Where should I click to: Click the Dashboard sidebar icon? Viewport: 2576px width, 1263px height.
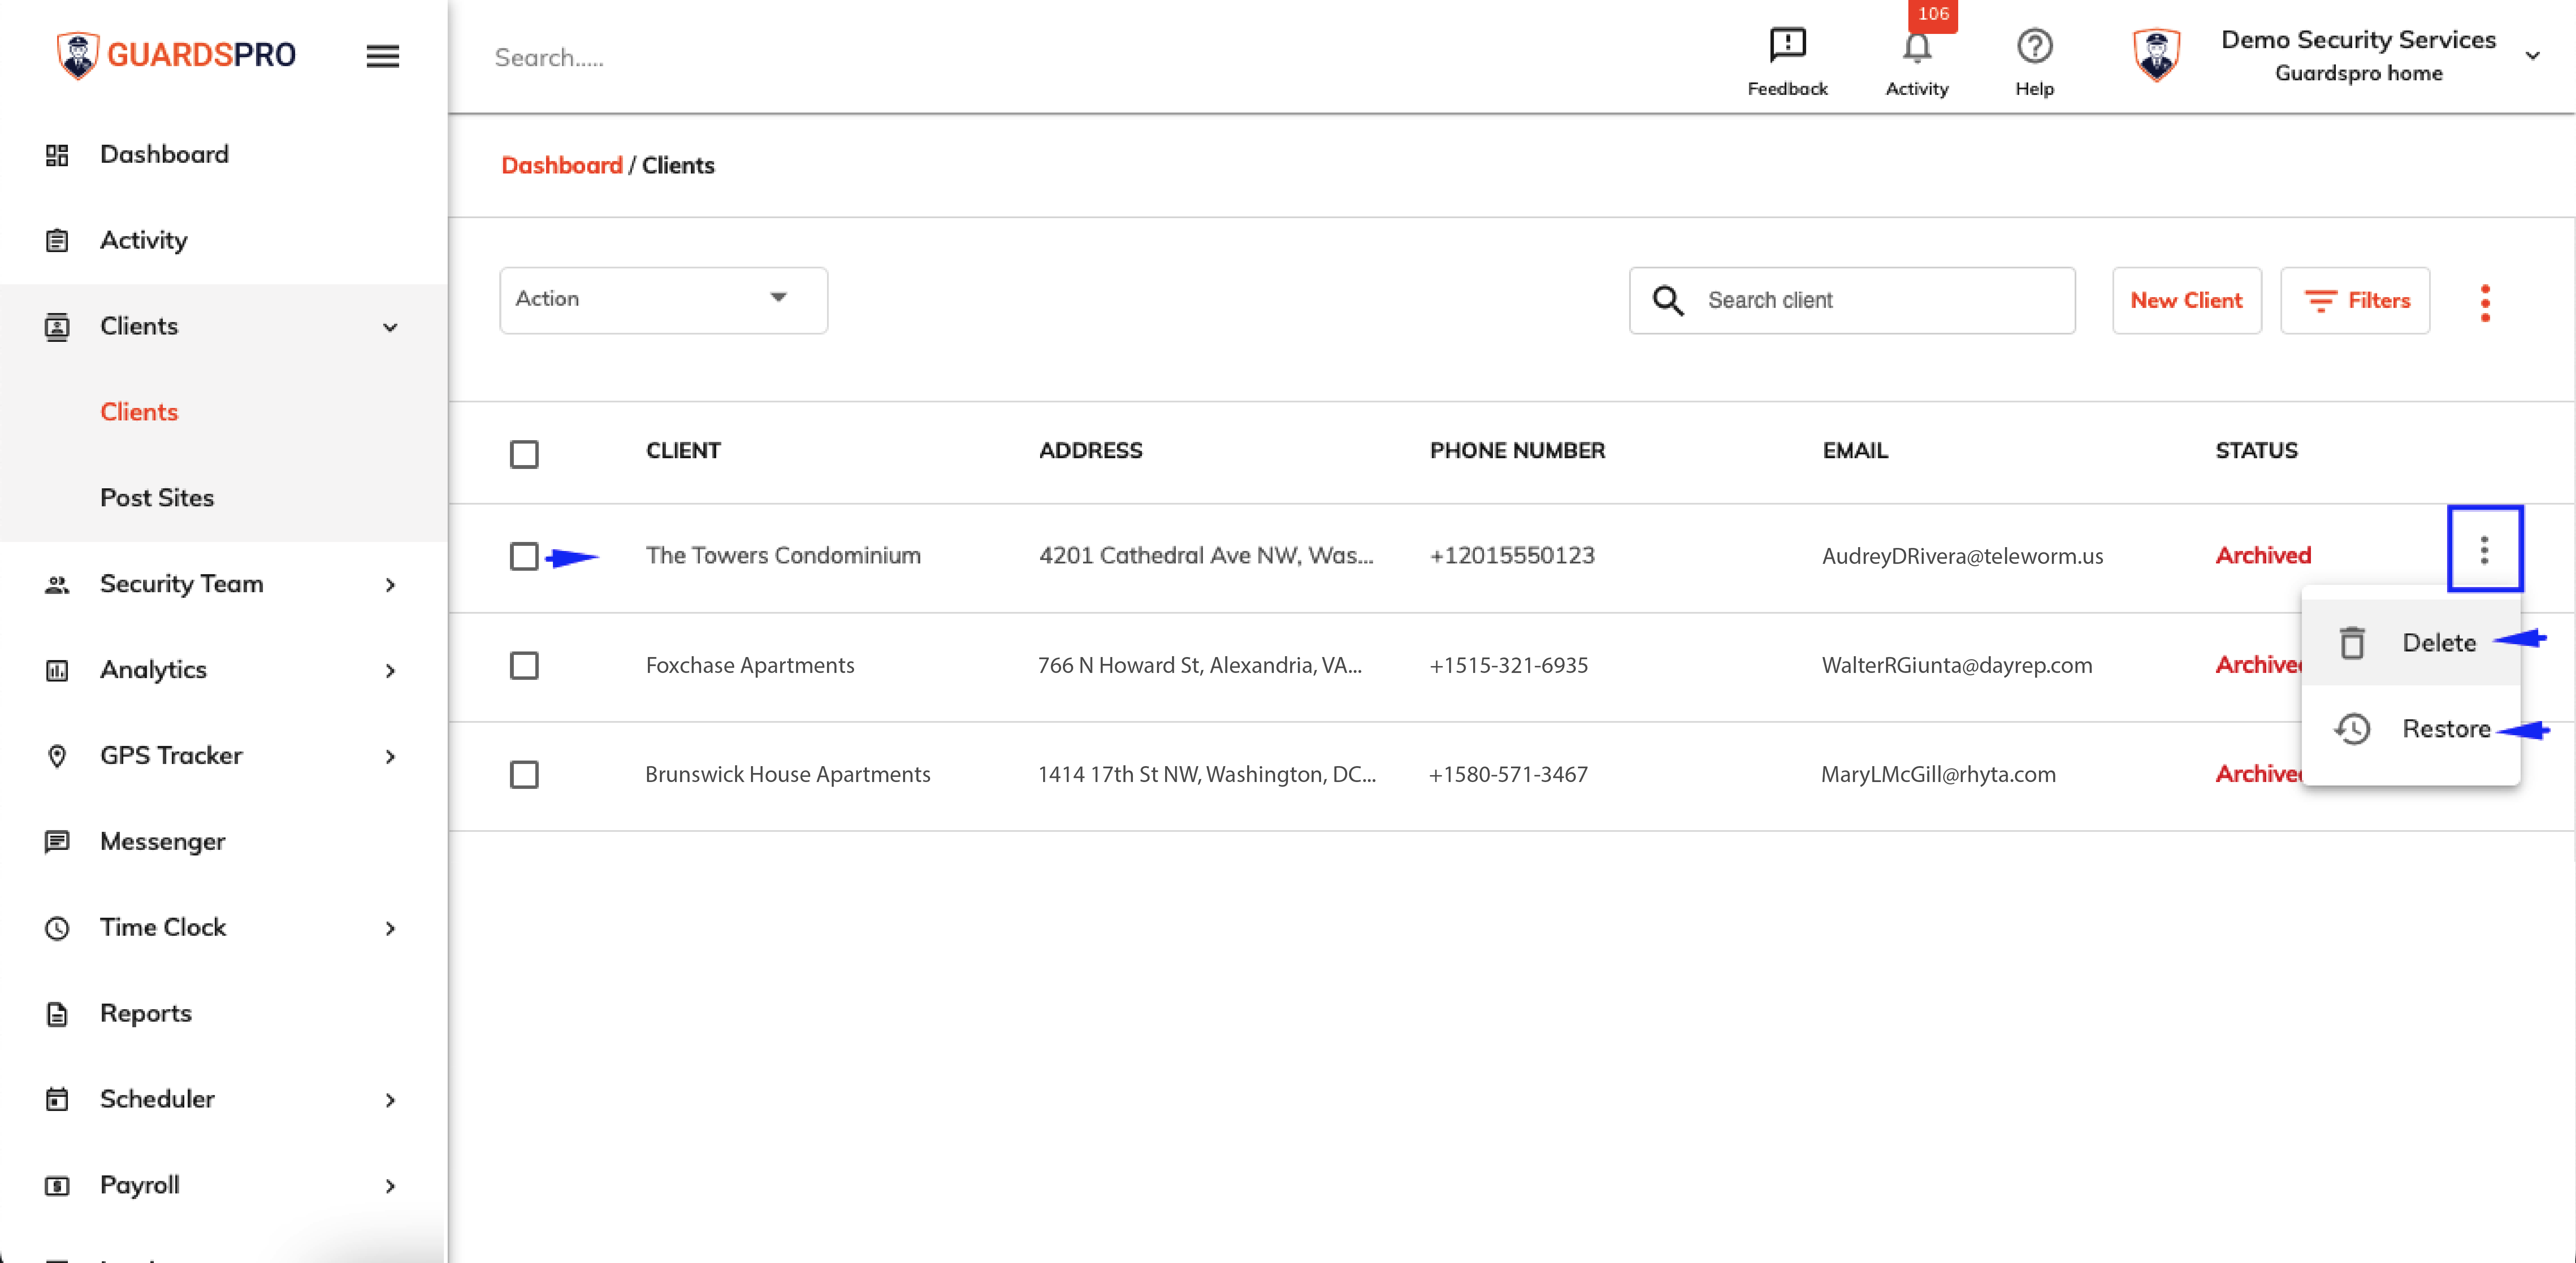[57, 155]
